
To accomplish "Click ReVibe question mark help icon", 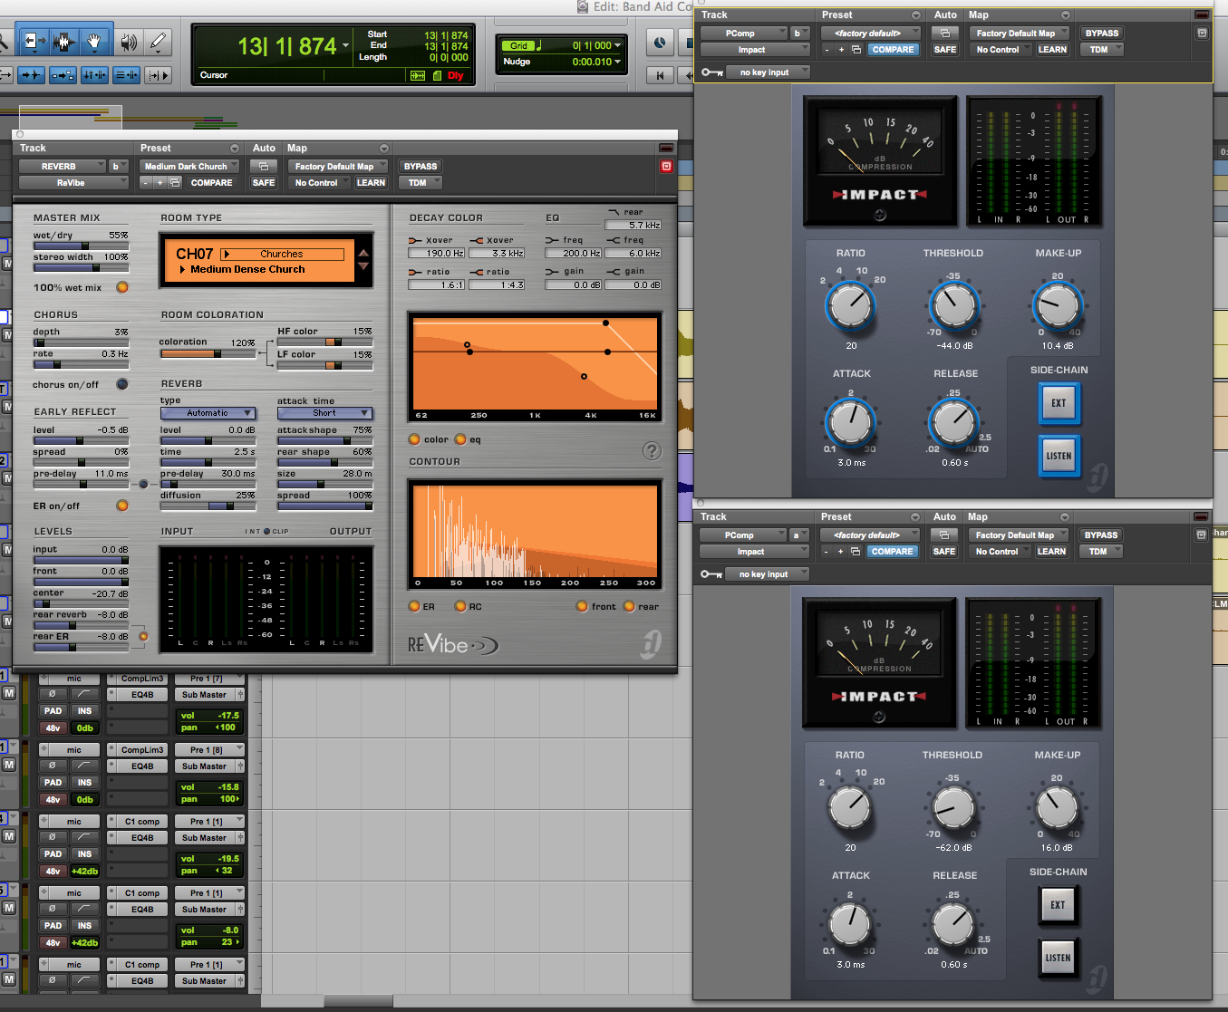I will click(652, 451).
